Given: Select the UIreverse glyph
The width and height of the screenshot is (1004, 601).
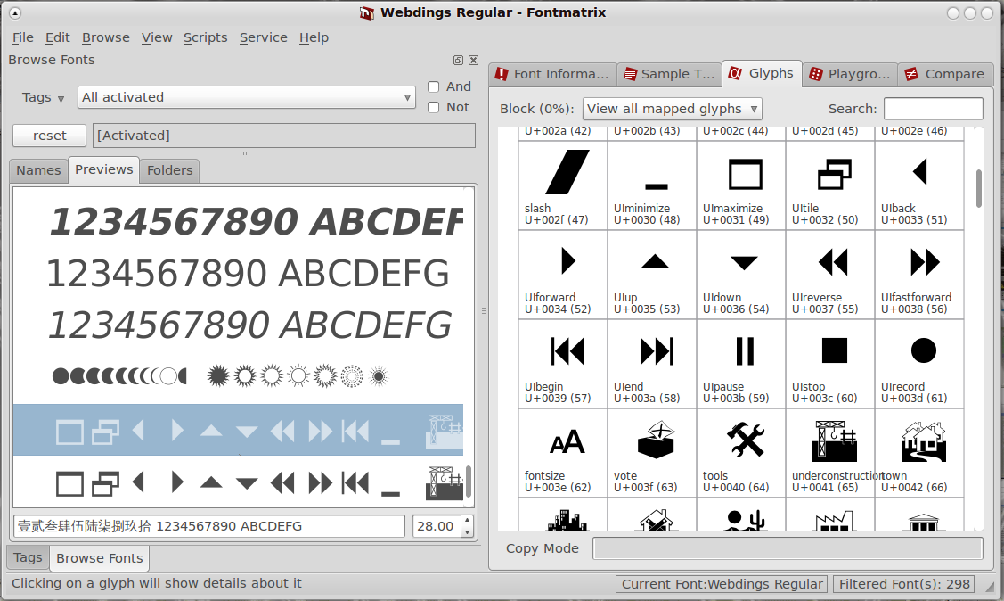Looking at the screenshot, I should tap(830, 275).
